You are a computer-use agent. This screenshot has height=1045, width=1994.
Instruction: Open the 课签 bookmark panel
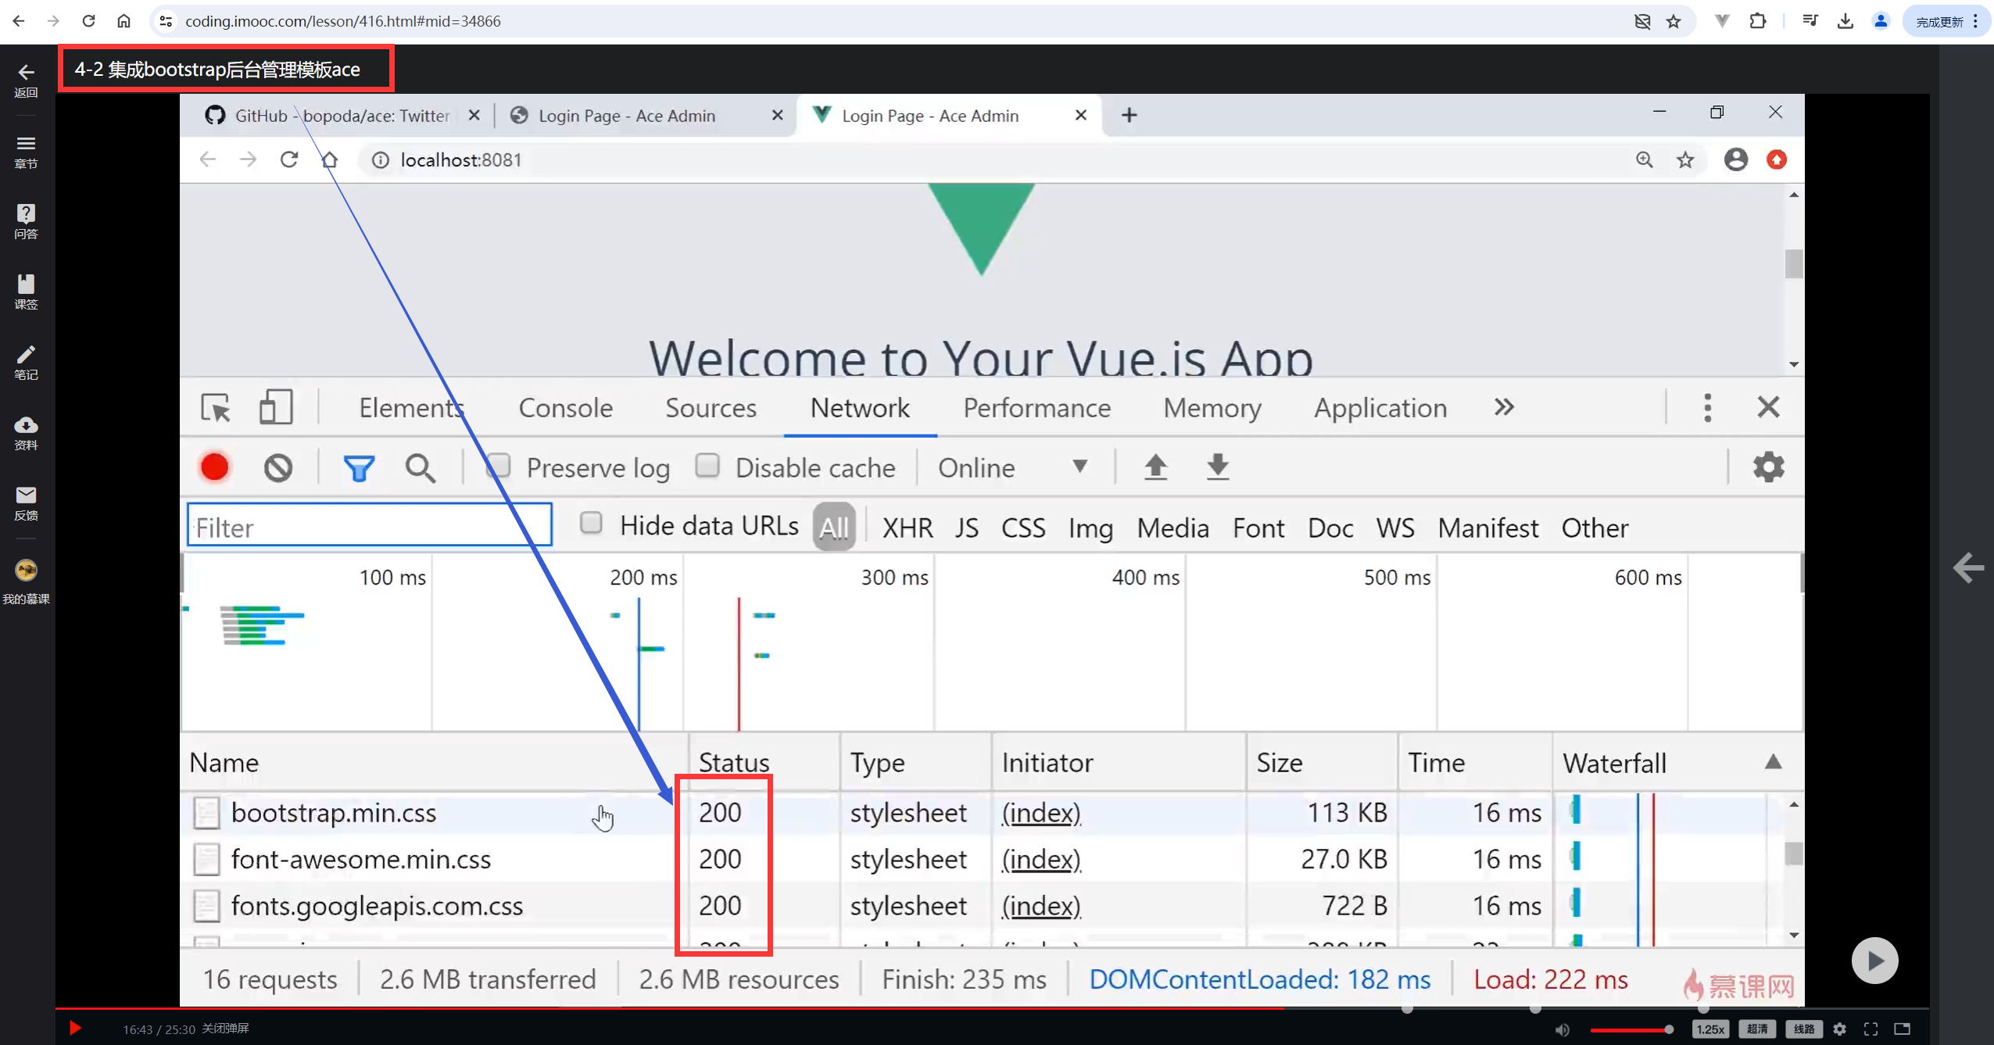pos(26,292)
